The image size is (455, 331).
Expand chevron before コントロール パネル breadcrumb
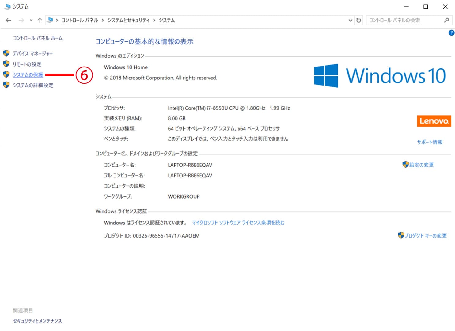[x=57, y=20]
